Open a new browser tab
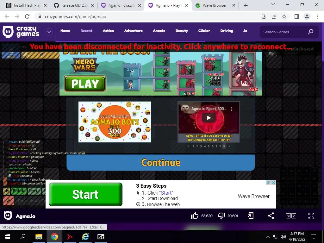The image size is (324, 243). point(246,5)
